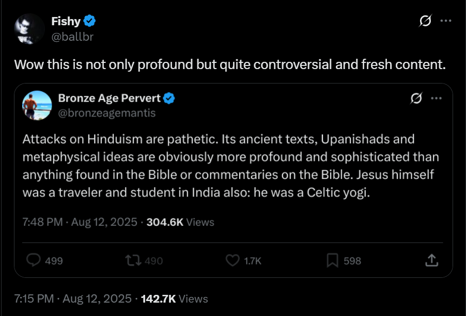Click the repost icon showing 490
466x316 pixels.
coord(133,260)
